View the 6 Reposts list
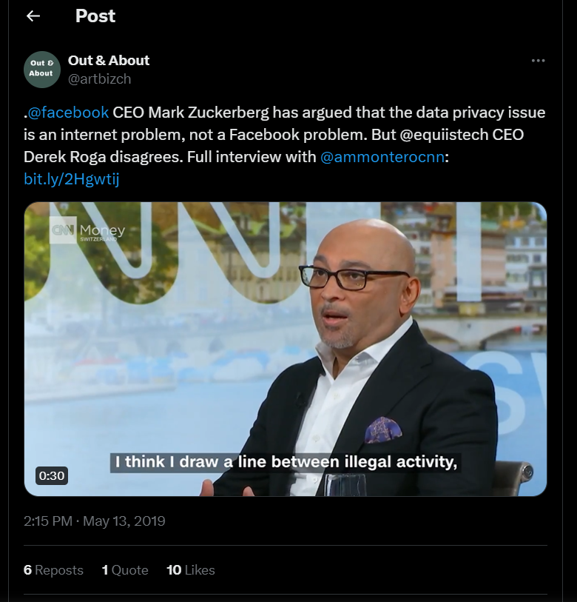 coord(53,569)
